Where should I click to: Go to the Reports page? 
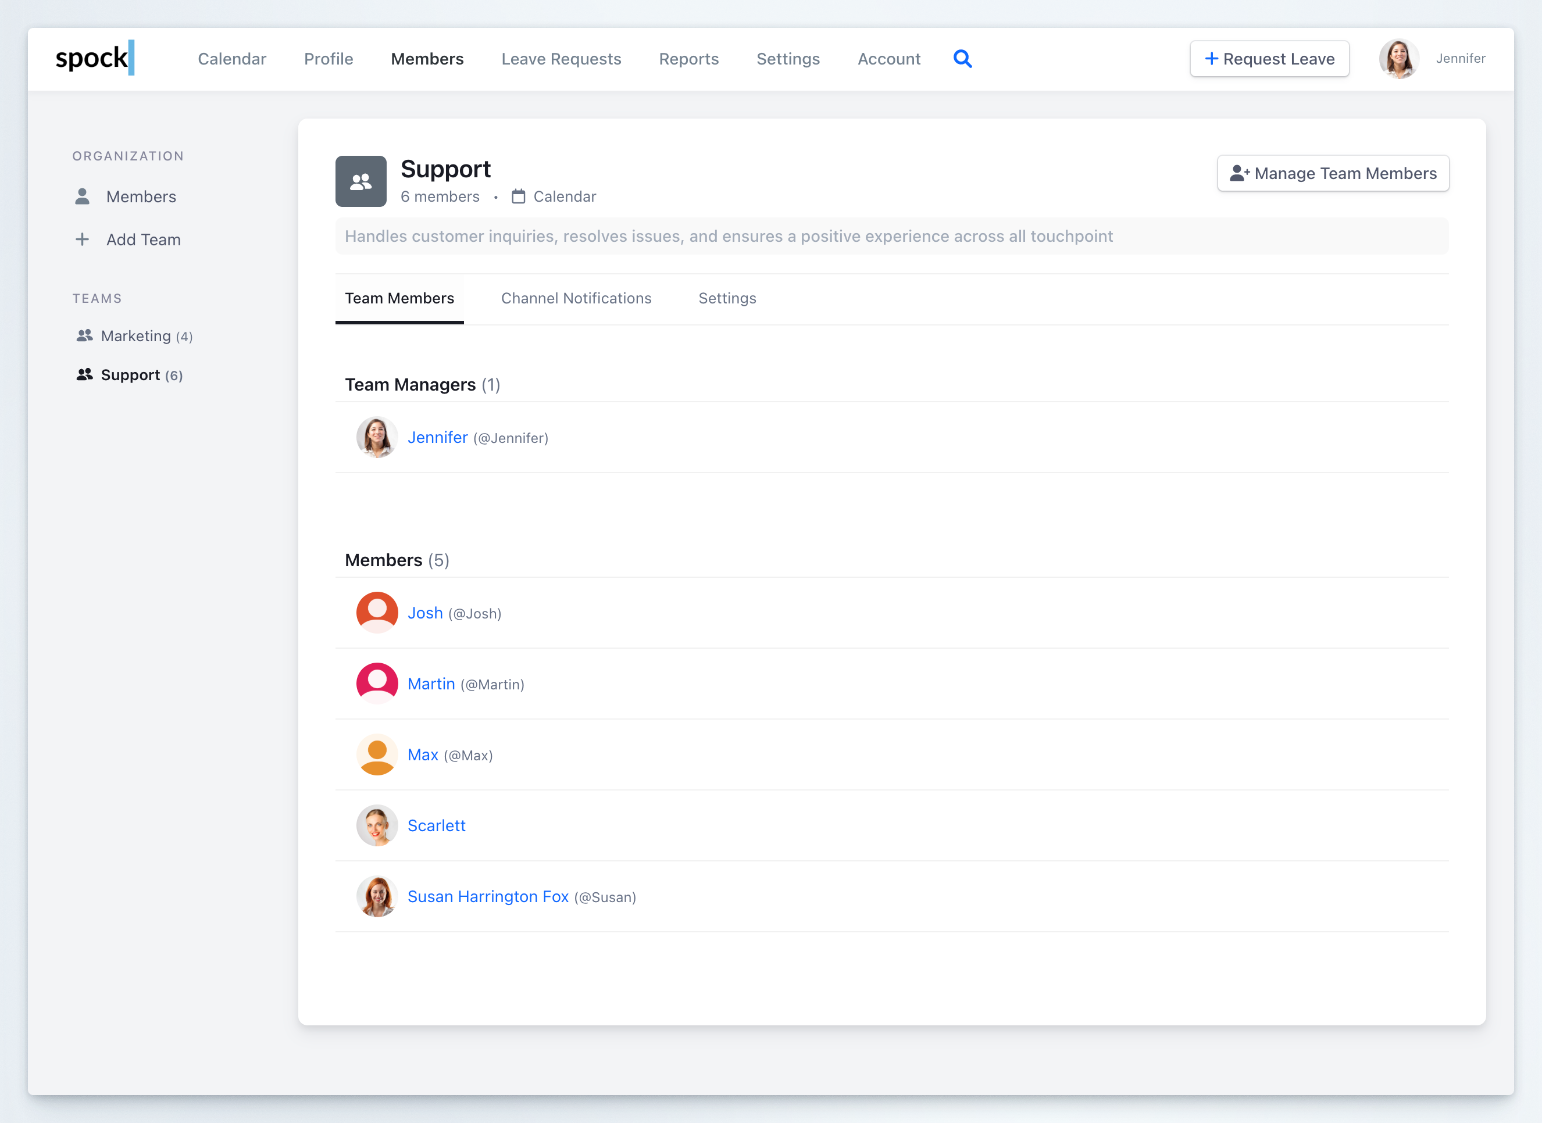pos(689,59)
